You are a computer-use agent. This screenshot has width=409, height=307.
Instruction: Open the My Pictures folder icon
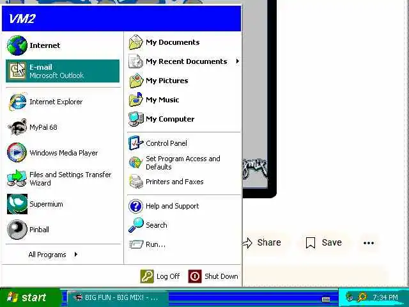136,81
